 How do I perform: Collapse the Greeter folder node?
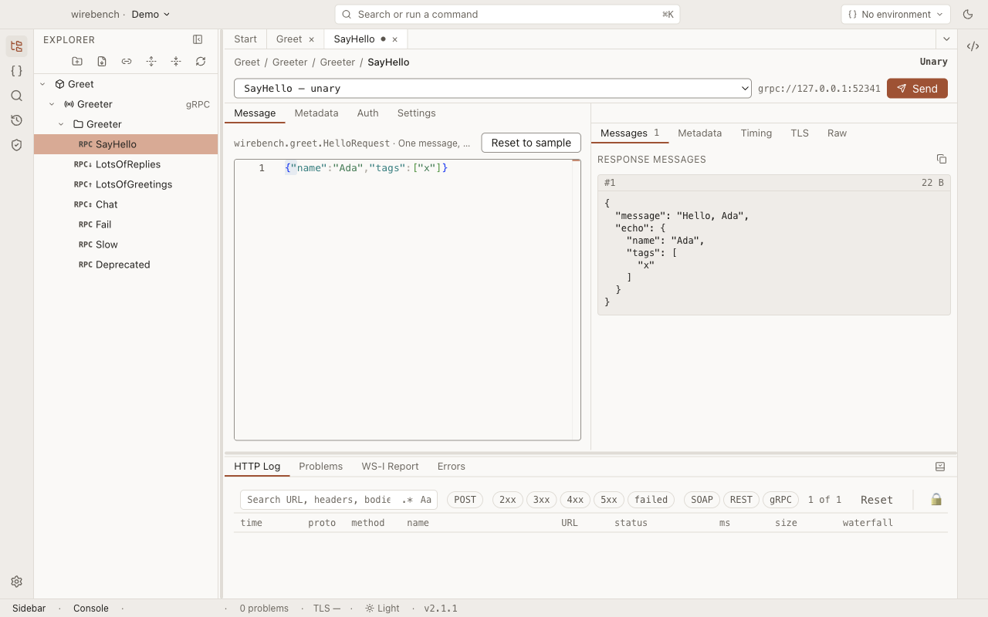61,124
